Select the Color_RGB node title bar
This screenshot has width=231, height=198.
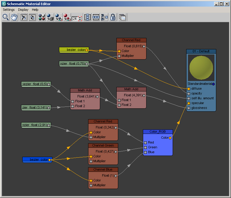coord(158,131)
